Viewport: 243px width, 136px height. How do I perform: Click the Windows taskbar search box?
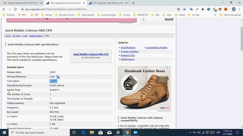39,133
